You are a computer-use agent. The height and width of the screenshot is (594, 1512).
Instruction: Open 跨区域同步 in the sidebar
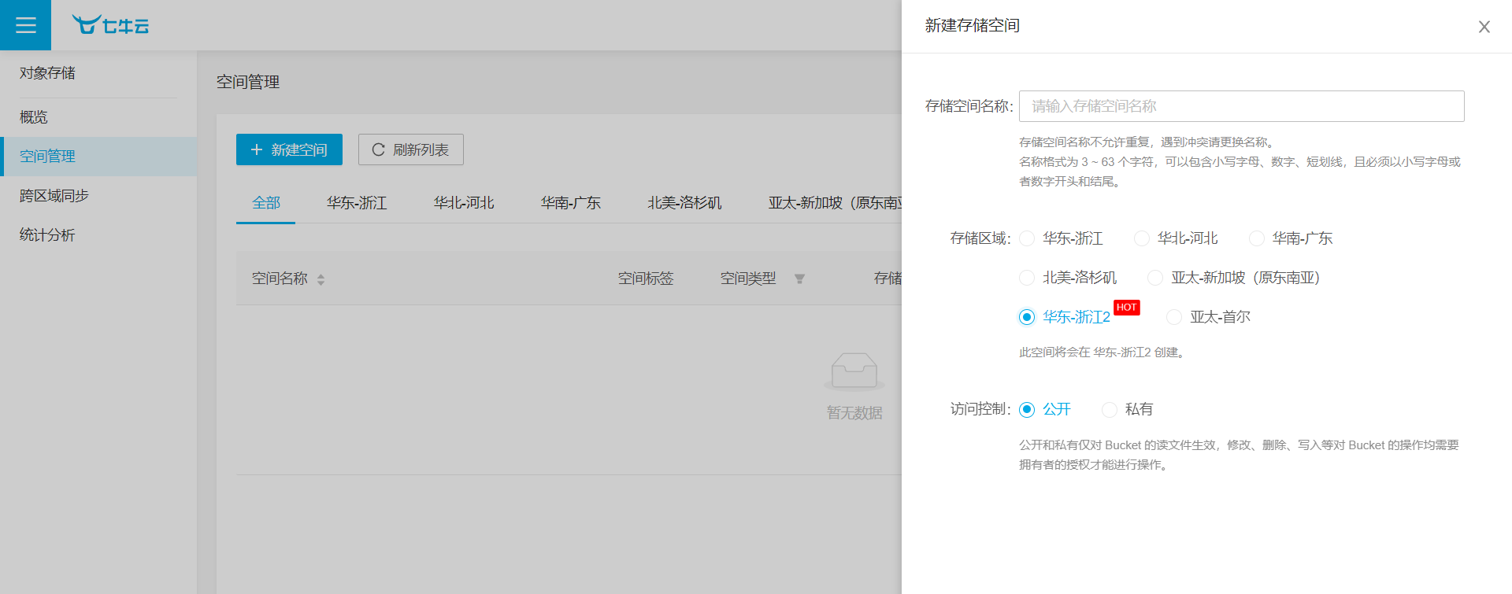tap(54, 195)
